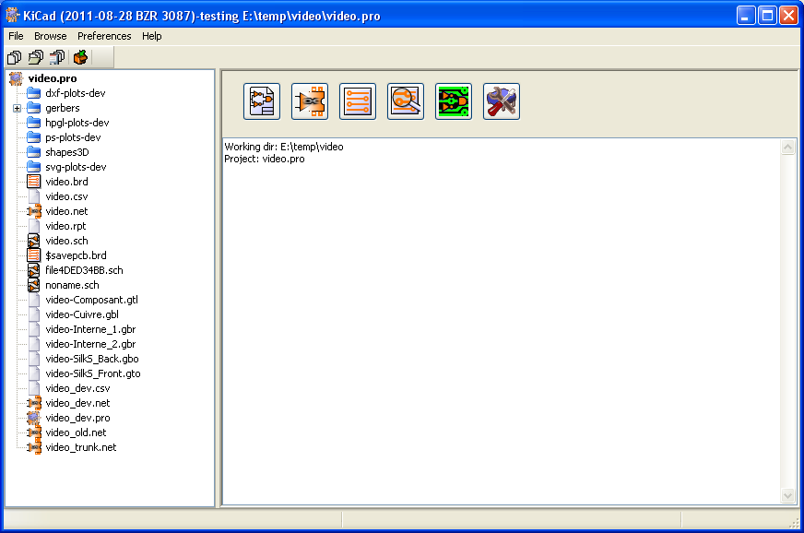804x533 pixels.
Task: Click the message panel scrollbar down arrow
Action: [787, 496]
